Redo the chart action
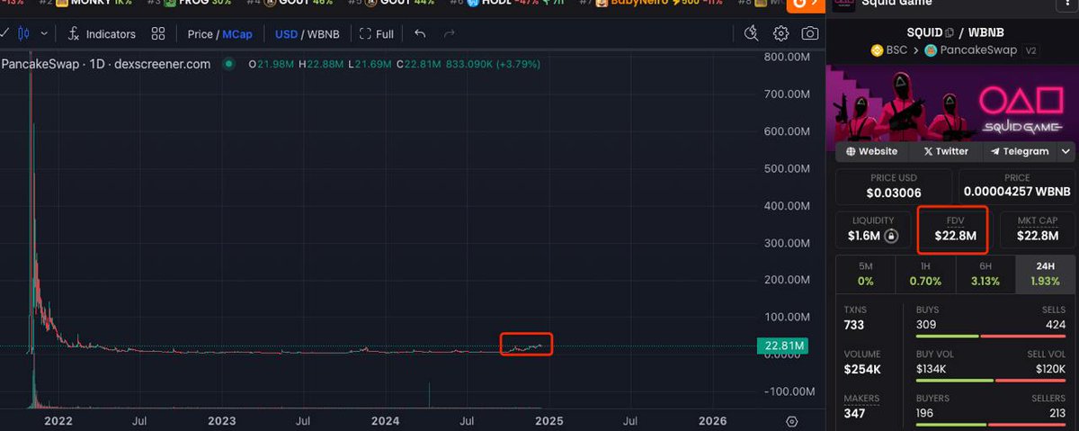 (x=449, y=34)
